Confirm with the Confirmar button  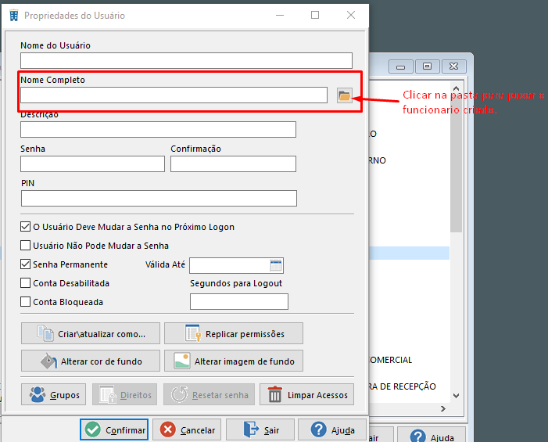[114, 429]
